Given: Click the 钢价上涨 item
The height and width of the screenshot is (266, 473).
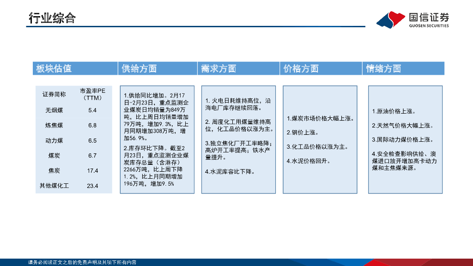Looking at the screenshot, I should tap(303, 133).
